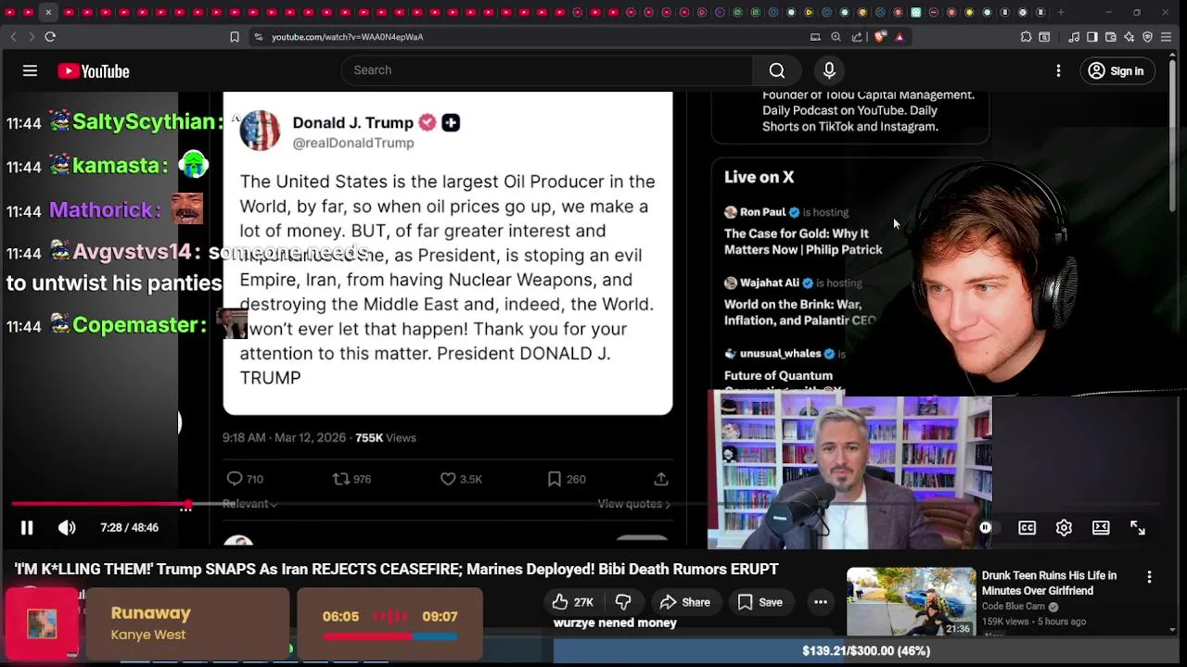Open options for the Drunk Teen video
The height and width of the screenshot is (667, 1187).
pos(1149,577)
